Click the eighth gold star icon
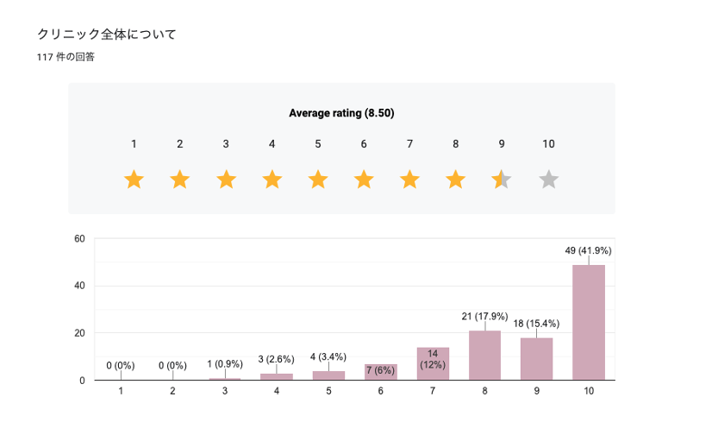The image size is (718, 441). (x=456, y=180)
